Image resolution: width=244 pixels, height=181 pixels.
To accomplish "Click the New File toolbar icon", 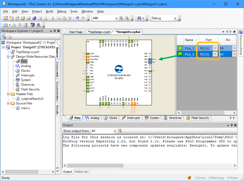I will [x=11, y=18].
